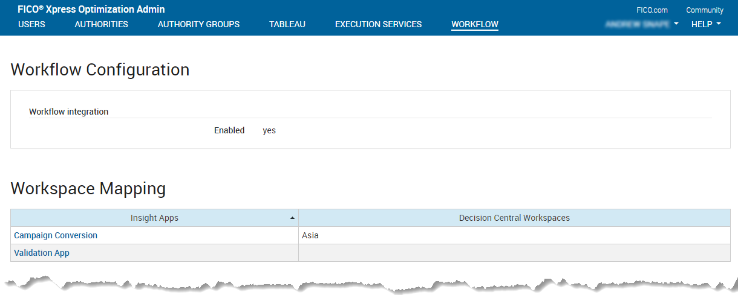Image resolution: width=738 pixels, height=295 pixels.
Task: Click the empty workspace cell for Validation App
Action: [514, 253]
